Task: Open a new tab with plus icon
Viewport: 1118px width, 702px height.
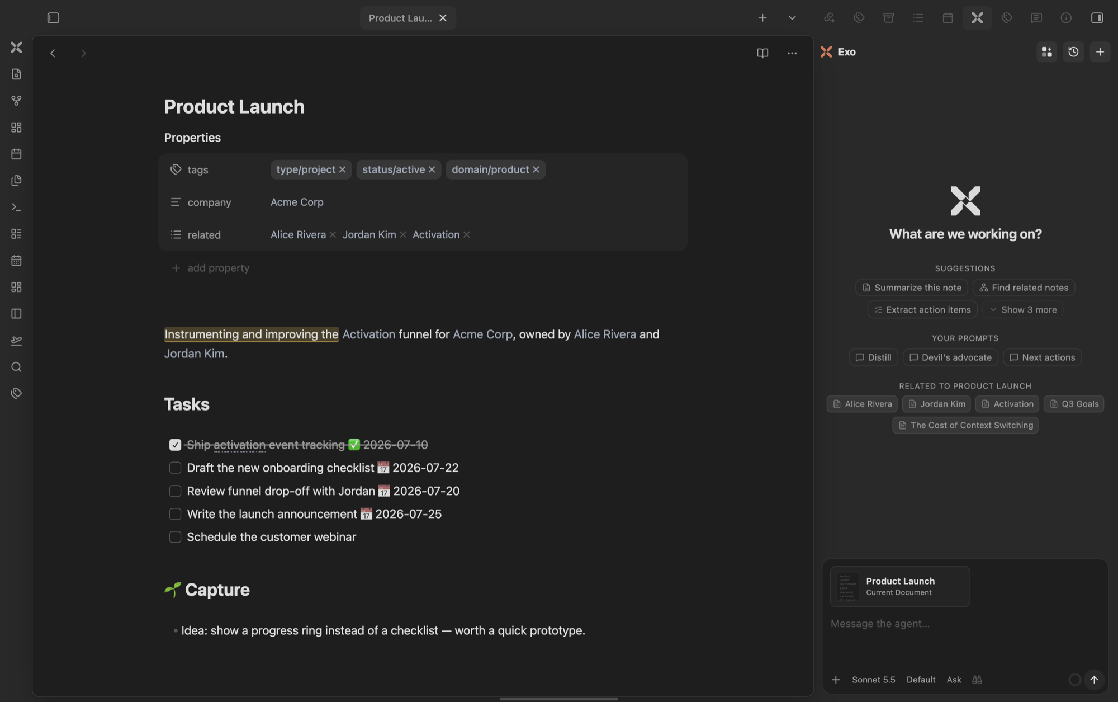Action: [x=762, y=18]
